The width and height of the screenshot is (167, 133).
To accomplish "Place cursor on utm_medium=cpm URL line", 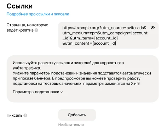I will (x=105, y=33).
